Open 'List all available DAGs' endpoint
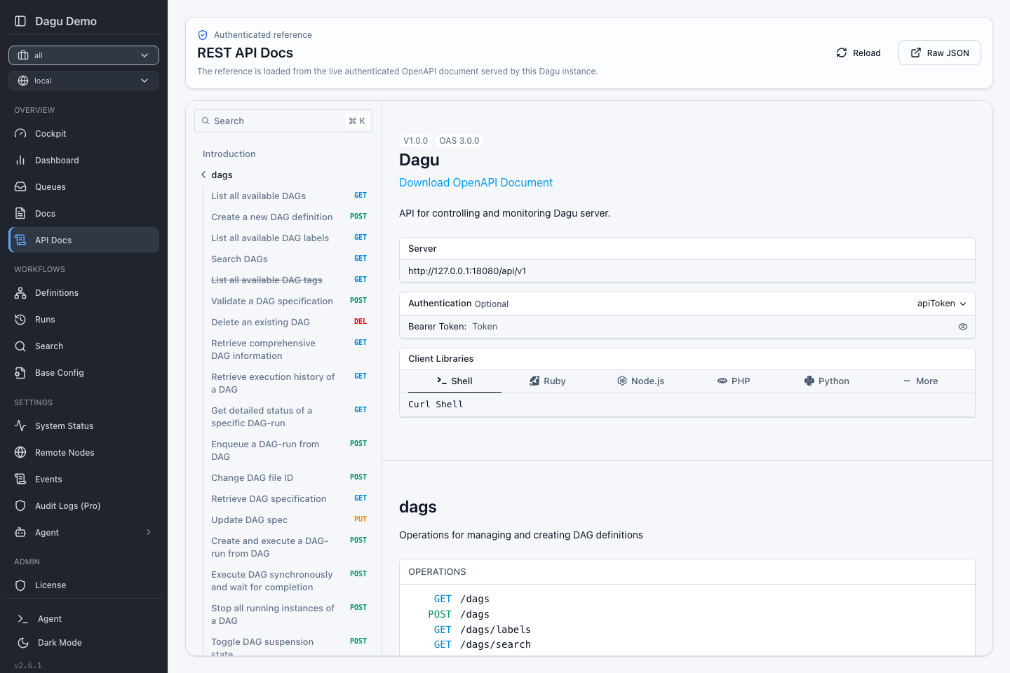This screenshot has width=1010, height=673. 288,196
